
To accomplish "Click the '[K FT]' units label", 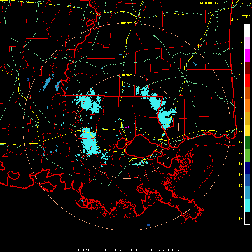I will (237, 20).
